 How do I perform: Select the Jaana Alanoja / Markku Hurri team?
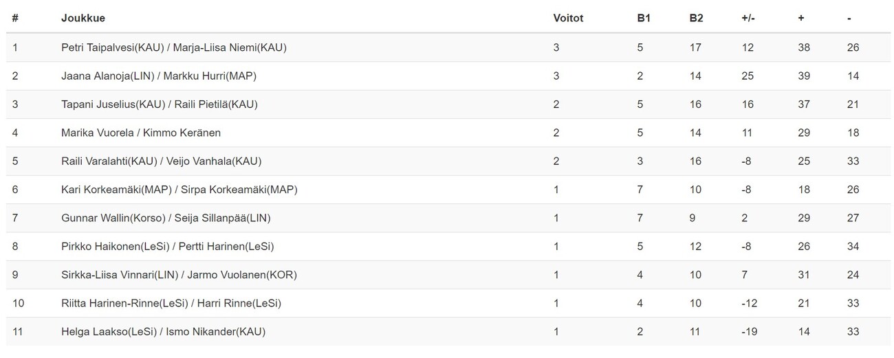[x=159, y=76]
